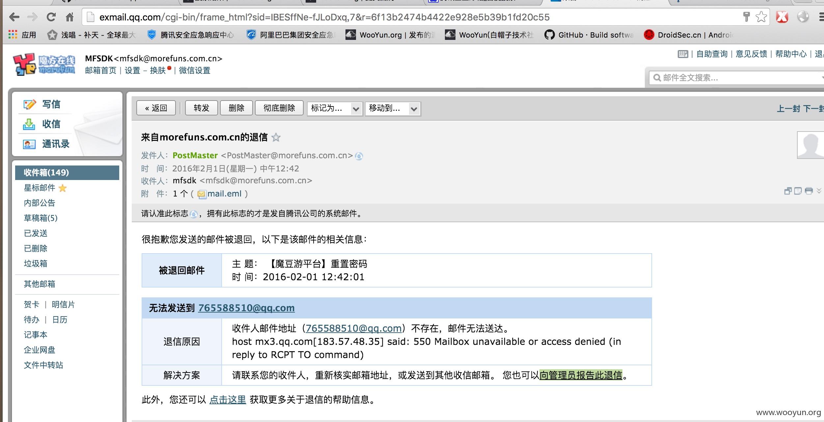Click the 删除 delete button
The width and height of the screenshot is (824, 422).
(236, 108)
